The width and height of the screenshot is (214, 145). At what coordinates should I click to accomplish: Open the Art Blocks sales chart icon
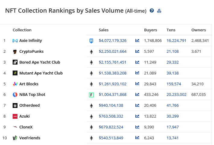pyautogui.click(x=137, y=84)
